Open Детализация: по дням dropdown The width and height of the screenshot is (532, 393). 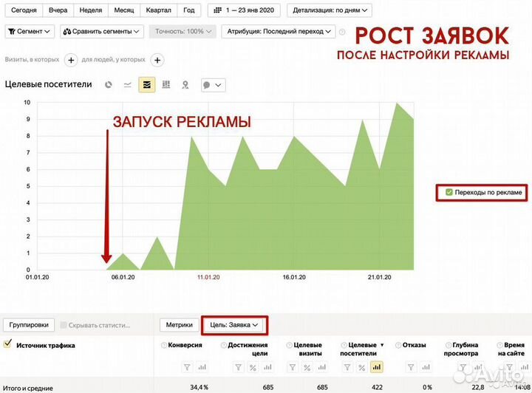330,10
